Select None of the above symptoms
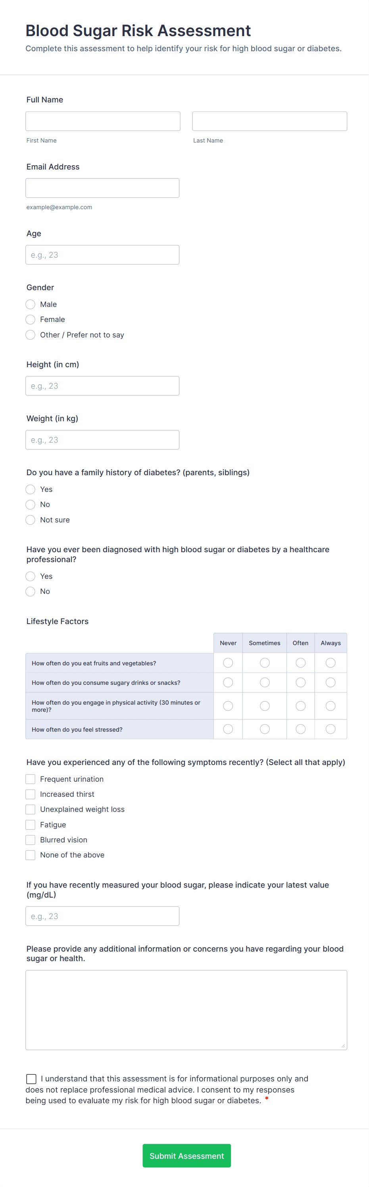The width and height of the screenshot is (369, 1187). [x=31, y=855]
